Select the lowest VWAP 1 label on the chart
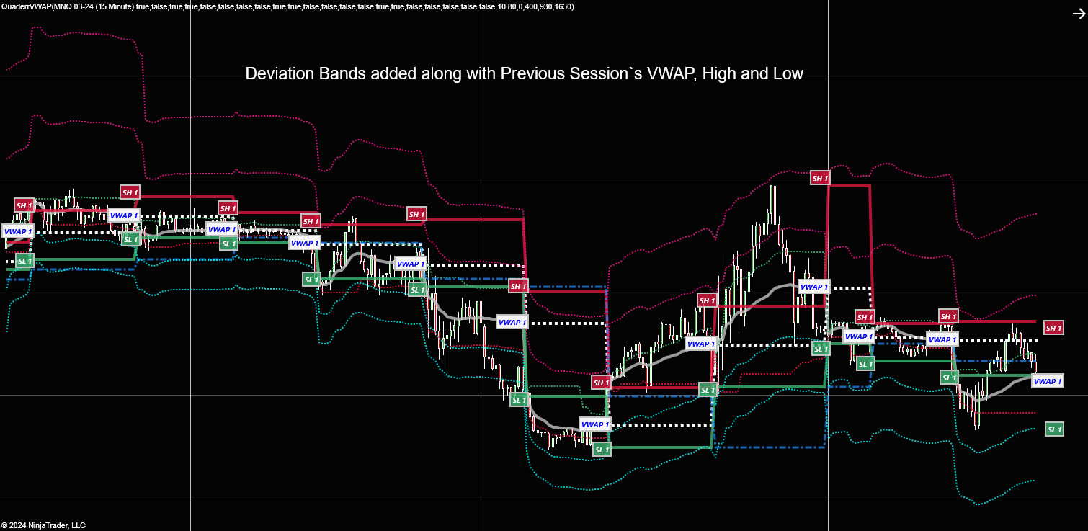The width and height of the screenshot is (1088, 531). (594, 424)
